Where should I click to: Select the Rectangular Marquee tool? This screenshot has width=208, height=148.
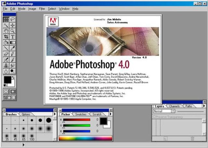pyautogui.click(x=6, y=20)
